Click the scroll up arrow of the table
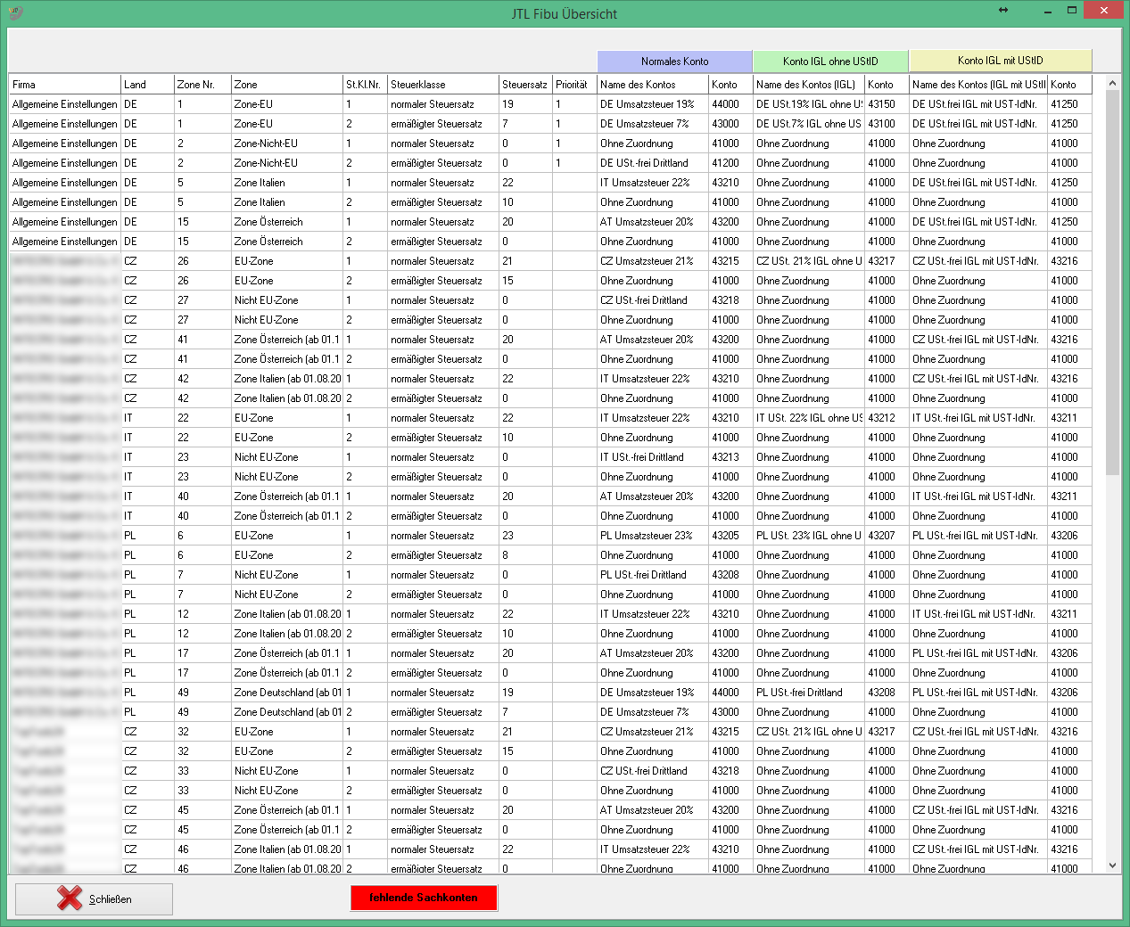Screen dimensions: 1130x927 click(1112, 84)
